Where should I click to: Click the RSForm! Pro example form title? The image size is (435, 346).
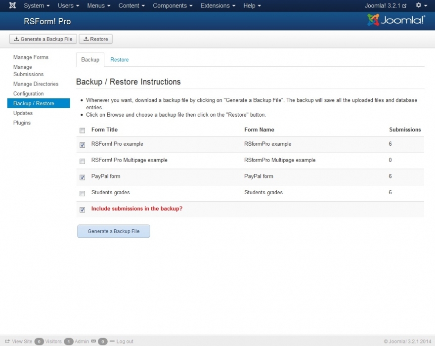117,144
